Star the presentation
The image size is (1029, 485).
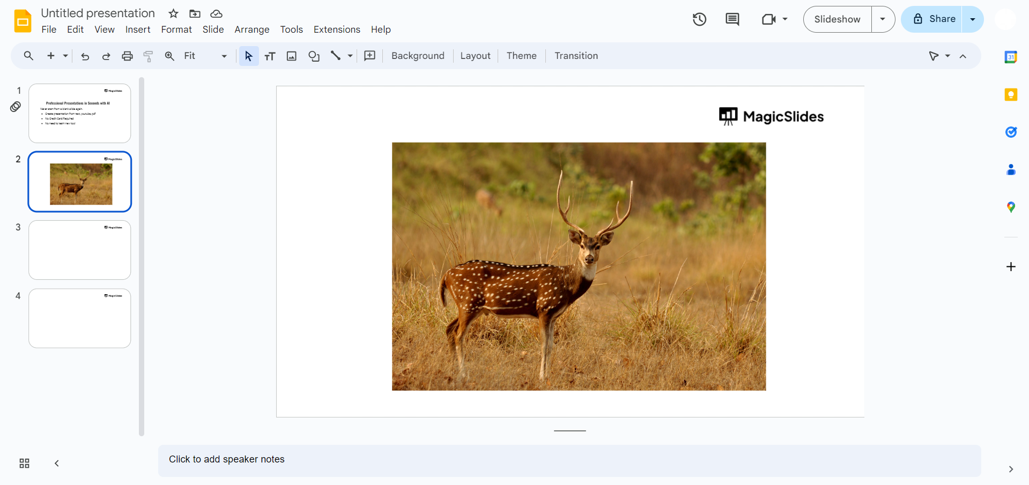(173, 13)
